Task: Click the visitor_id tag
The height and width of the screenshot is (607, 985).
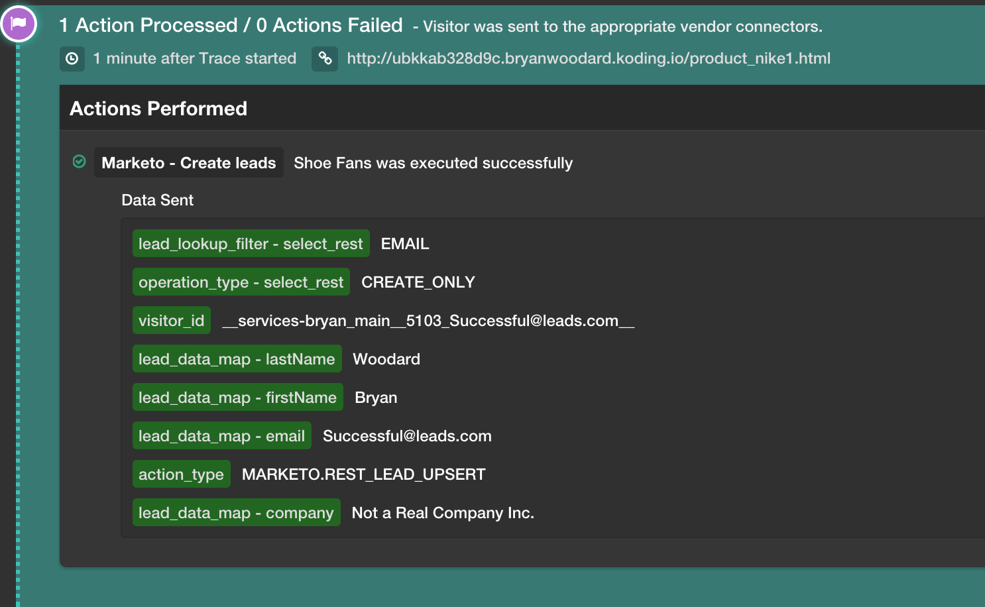Action: (x=171, y=321)
